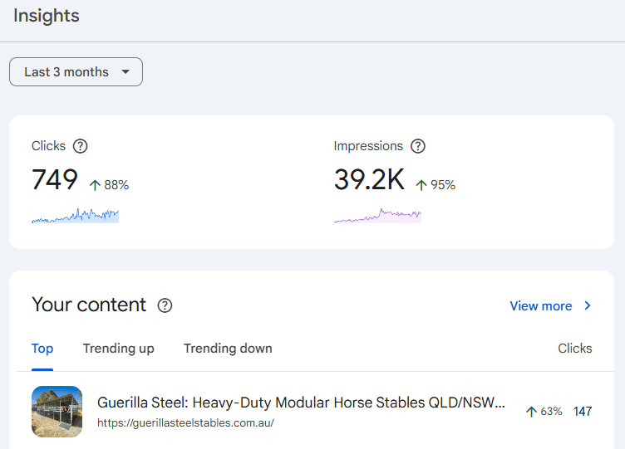The width and height of the screenshot is (625, 449).
Task: Open the Last 3 months date dropdown
Action: point(76,72)
